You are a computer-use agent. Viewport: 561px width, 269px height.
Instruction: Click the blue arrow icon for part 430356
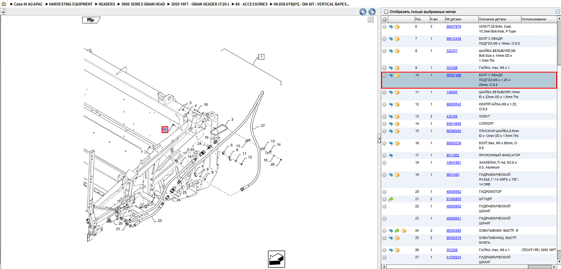pyautogui.click(x=391, y=117)
